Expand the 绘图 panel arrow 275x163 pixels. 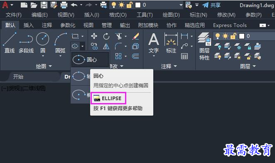[50, 66]
